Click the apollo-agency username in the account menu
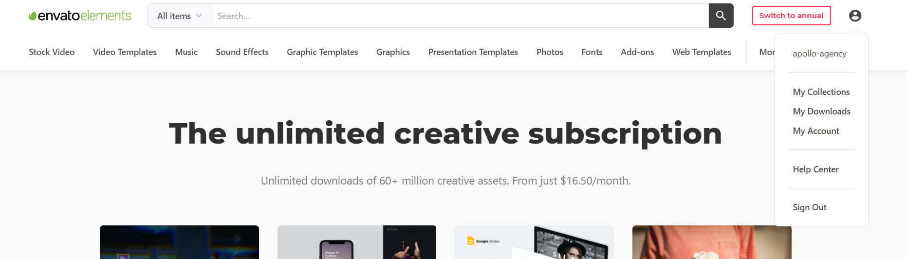The image size is (907, 259). point(819,54)
